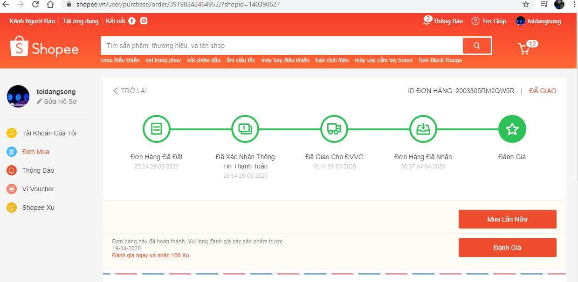Select suggestion bàn chải điện
Viewport: 578px width, 282px height.
[332, 60]
